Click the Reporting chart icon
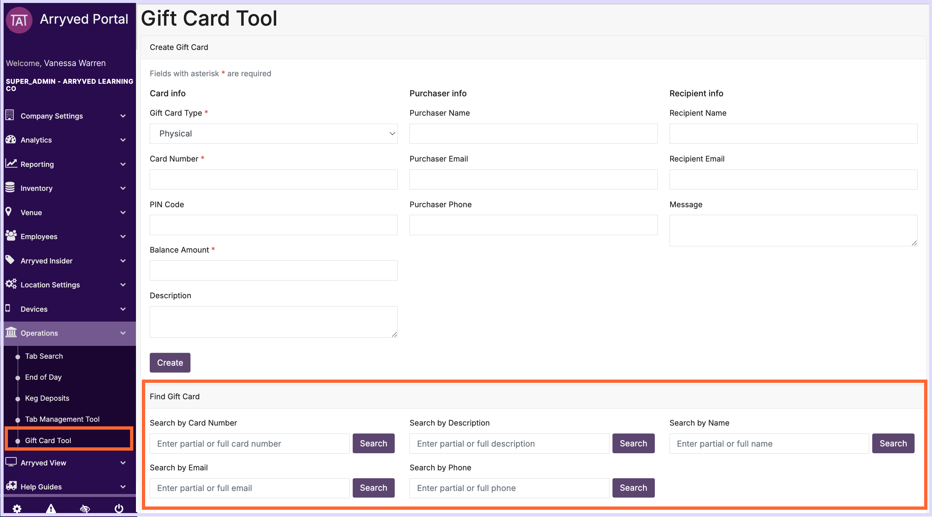The image size is (932, 517). [x=11, y=164]
